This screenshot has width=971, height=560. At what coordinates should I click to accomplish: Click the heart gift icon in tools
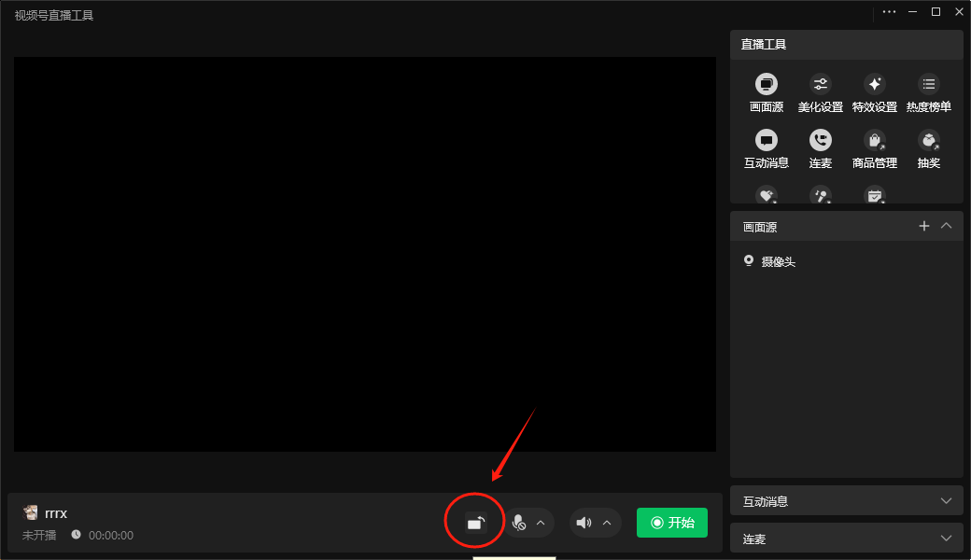pos(766,195)
